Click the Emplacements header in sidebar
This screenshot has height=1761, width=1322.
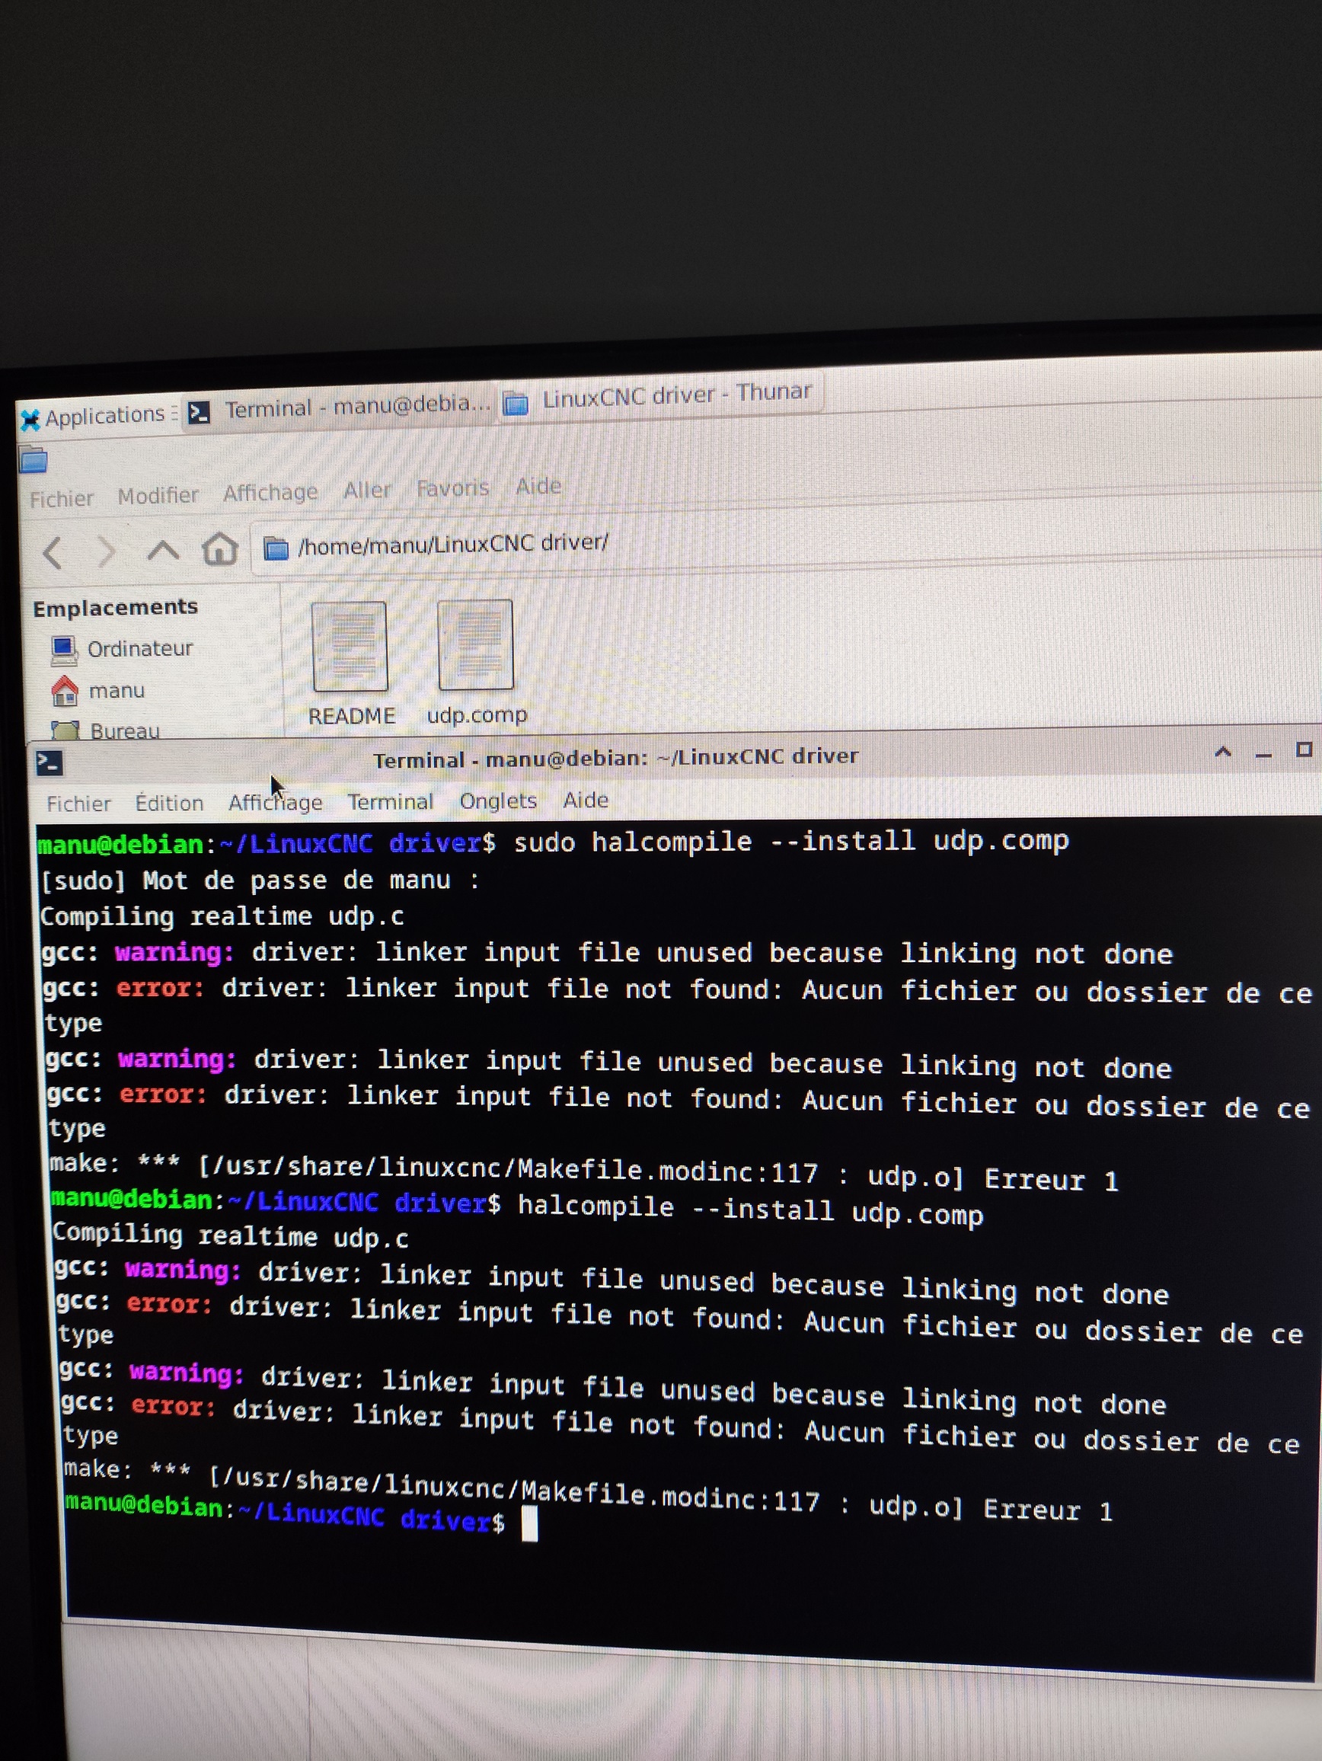(x=116, y=609)
